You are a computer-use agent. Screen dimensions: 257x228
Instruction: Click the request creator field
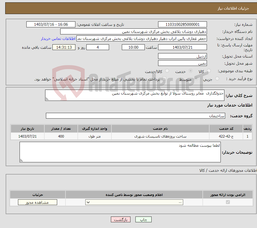point(142,39)
